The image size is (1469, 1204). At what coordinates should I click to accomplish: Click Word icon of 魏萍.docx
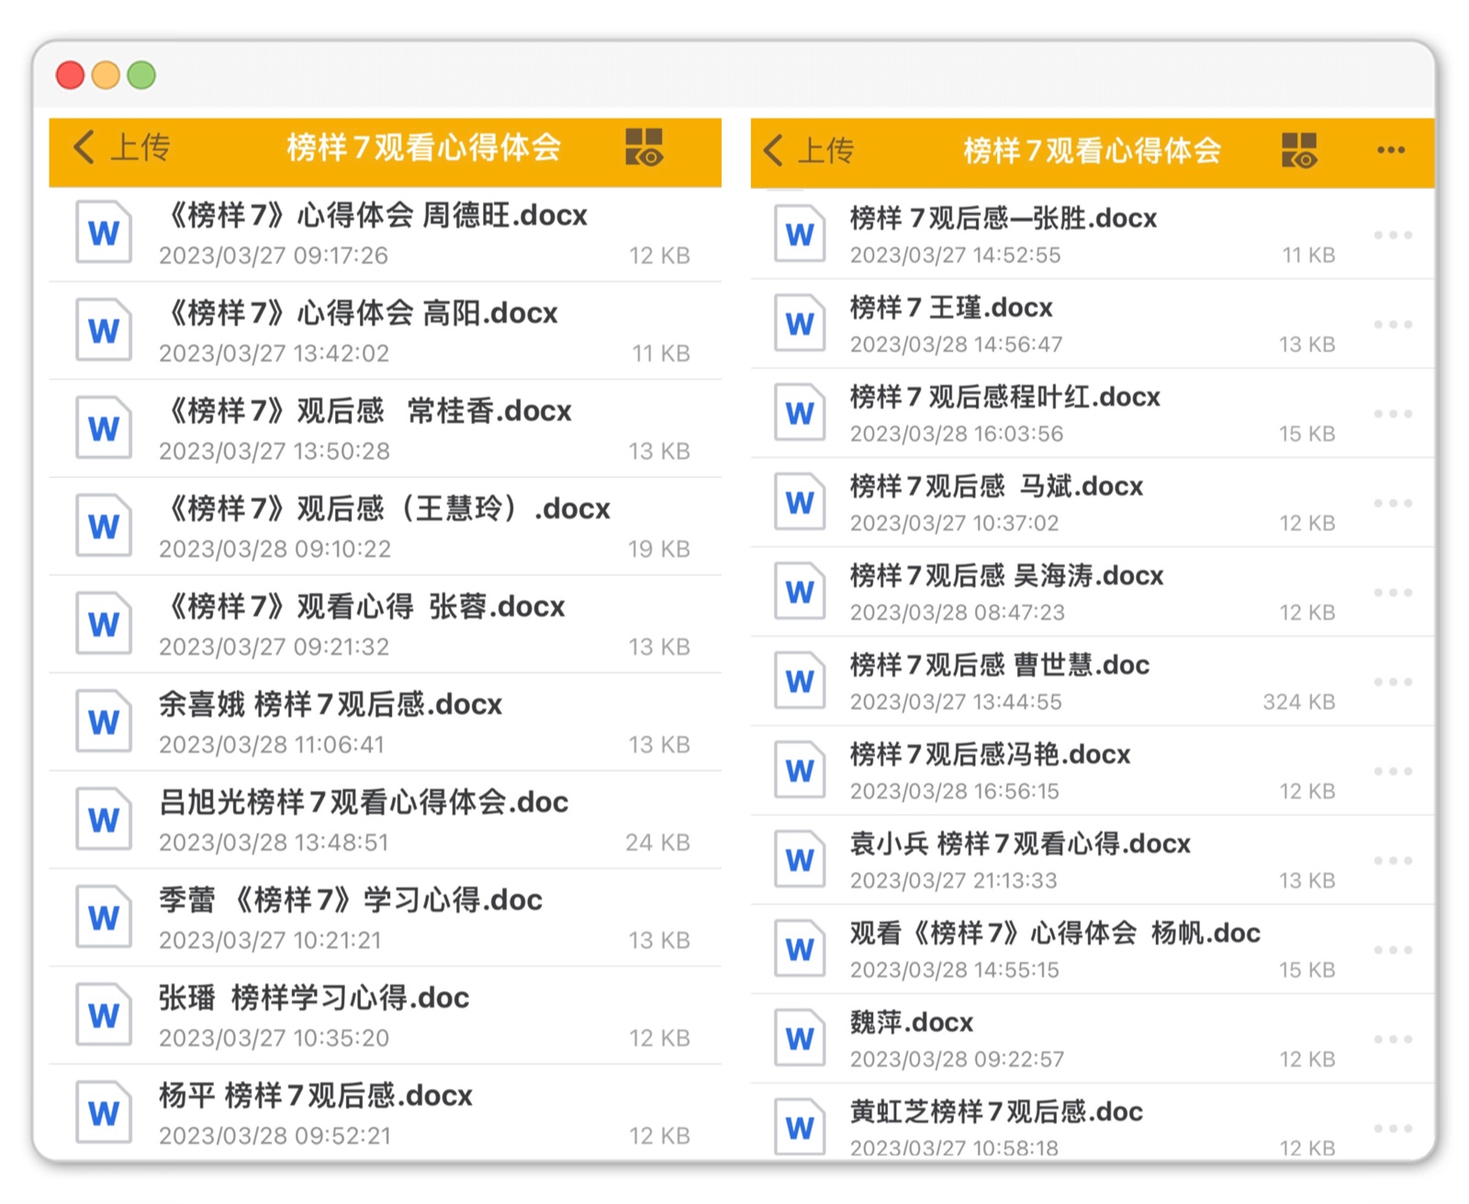tap(800, 1038)
